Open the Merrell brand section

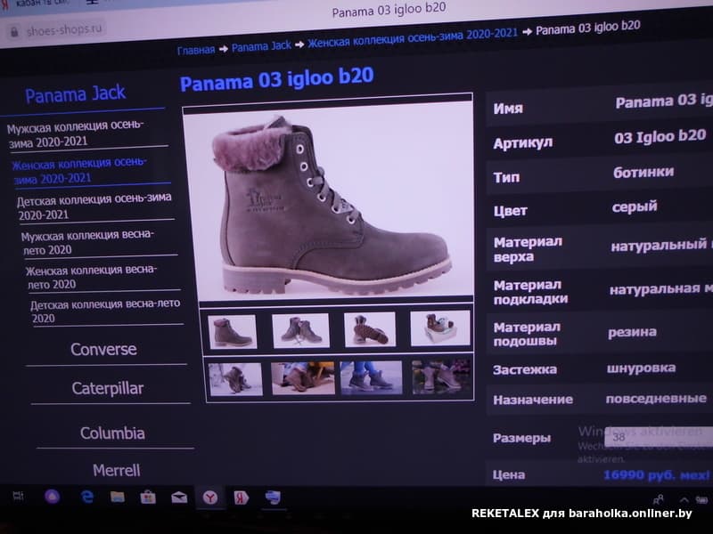coord(117,470)
